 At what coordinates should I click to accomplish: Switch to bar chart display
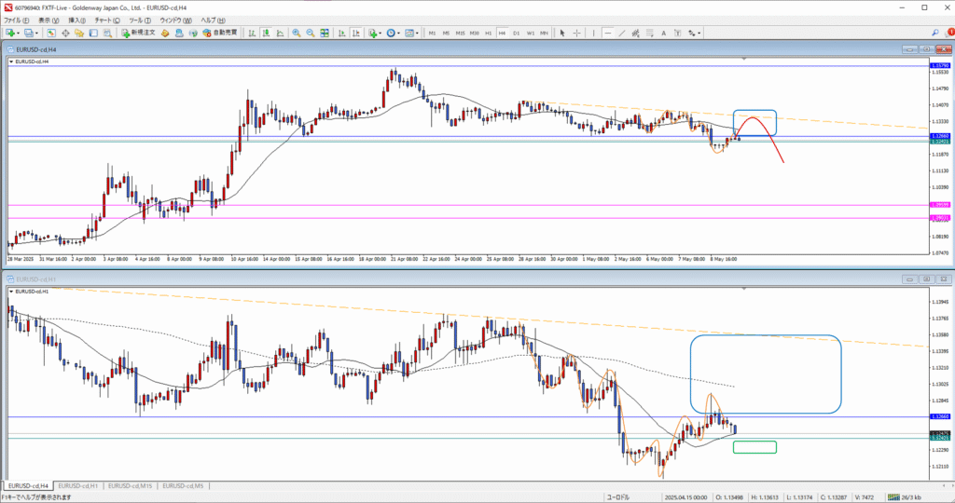click(252, 33)
